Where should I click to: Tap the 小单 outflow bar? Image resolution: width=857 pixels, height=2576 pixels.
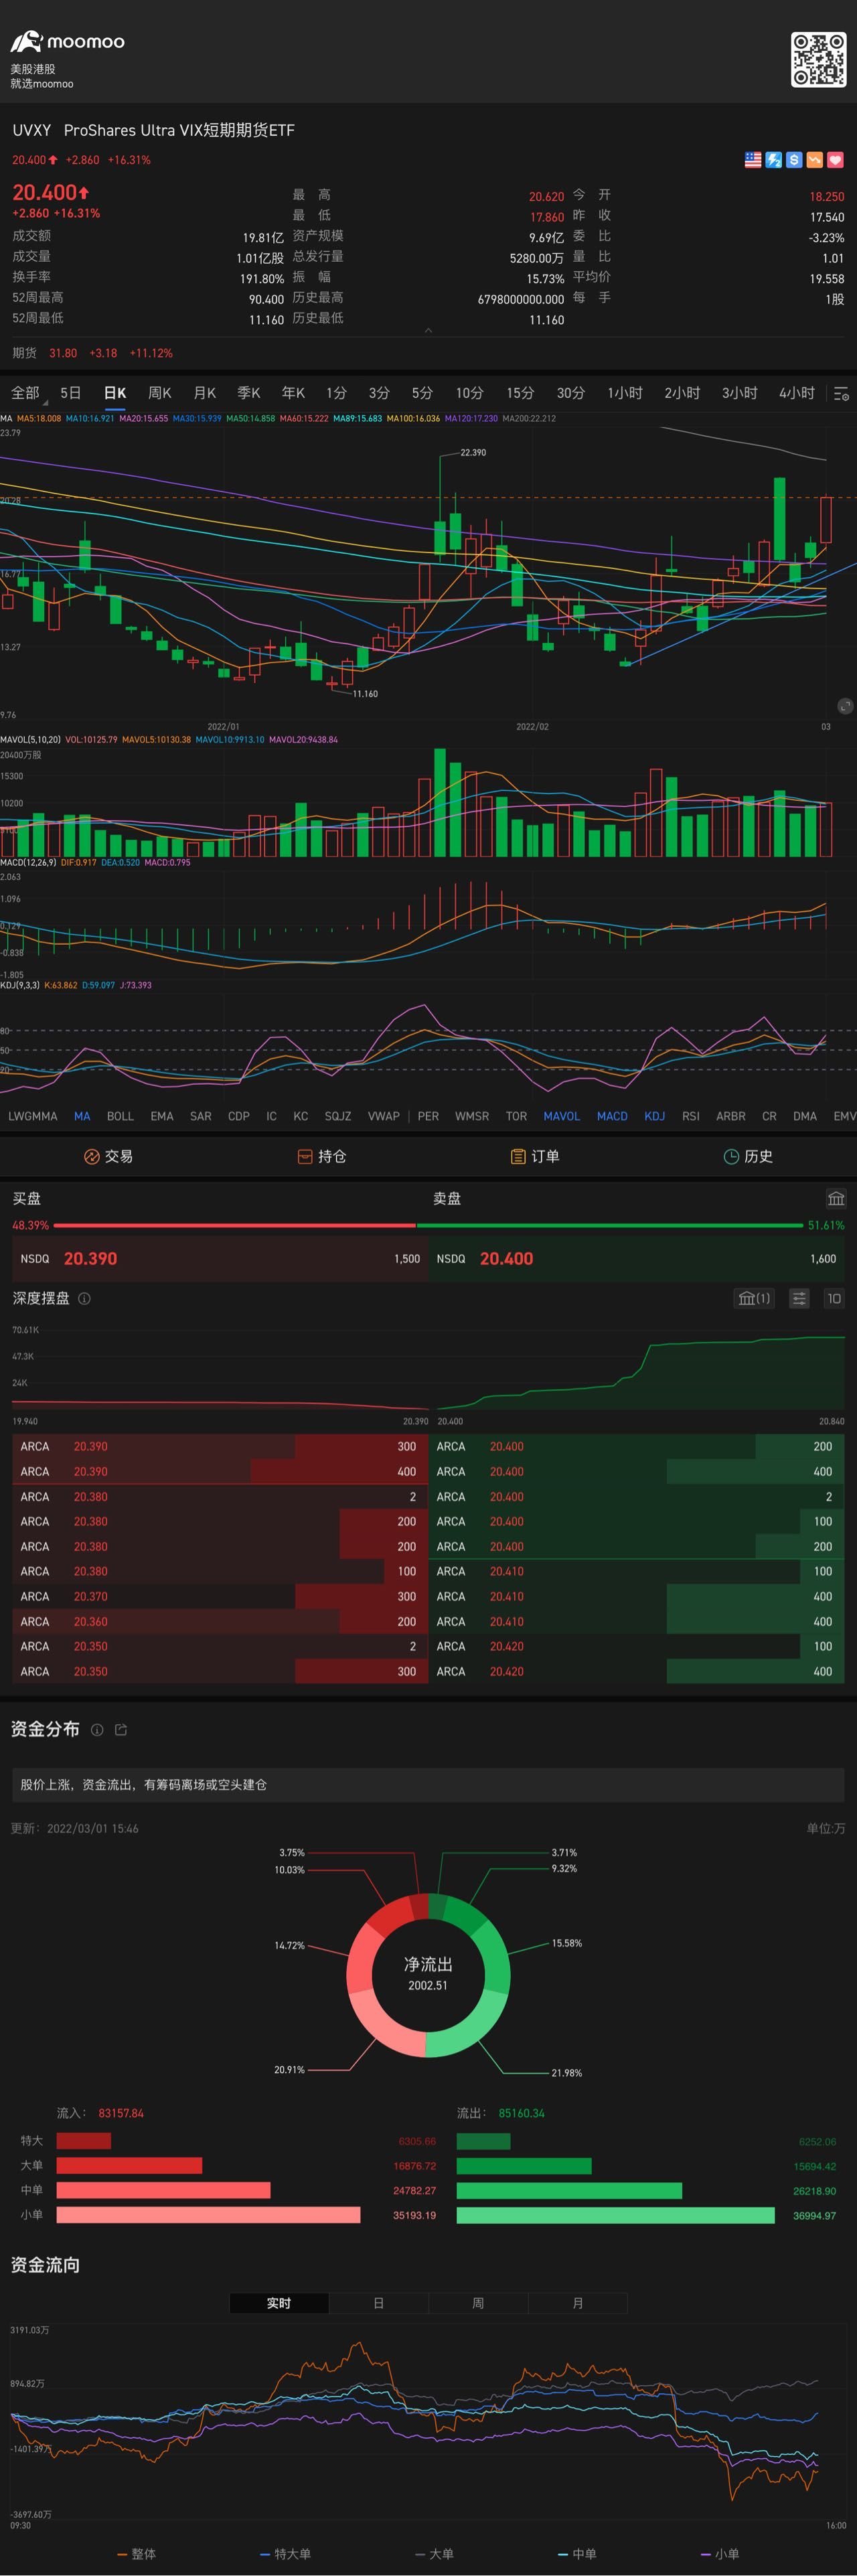point(616,2216)
